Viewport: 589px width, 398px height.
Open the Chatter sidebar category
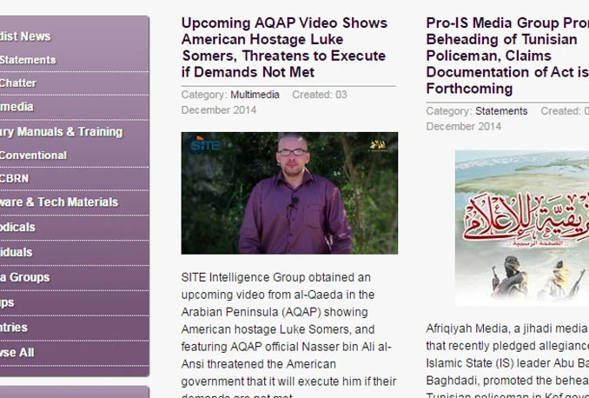click(x=18, y=83)
